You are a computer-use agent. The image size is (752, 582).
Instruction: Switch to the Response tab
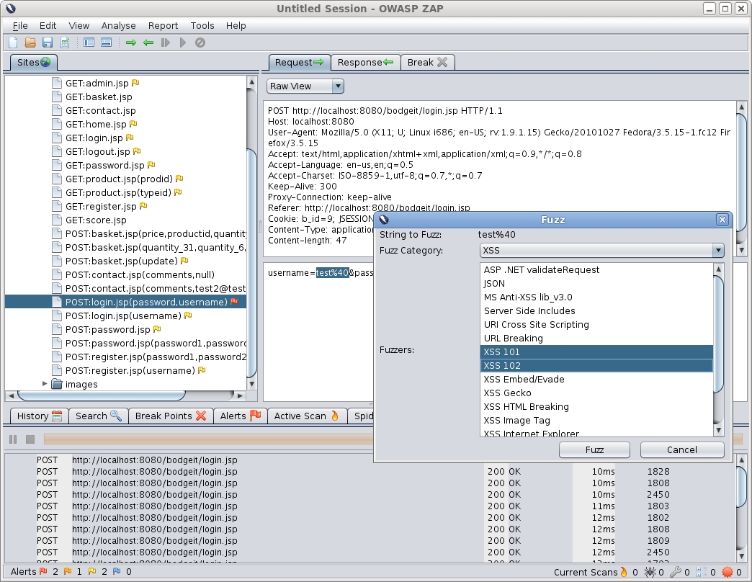coord(365,63)
